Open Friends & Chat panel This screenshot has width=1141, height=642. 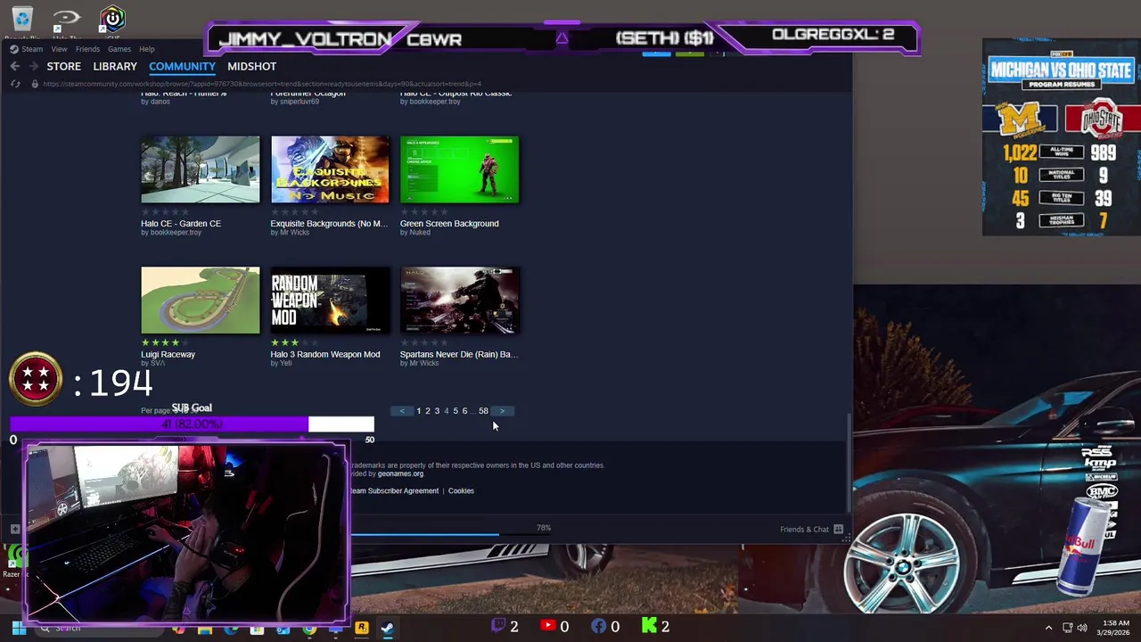click(811, 530)
